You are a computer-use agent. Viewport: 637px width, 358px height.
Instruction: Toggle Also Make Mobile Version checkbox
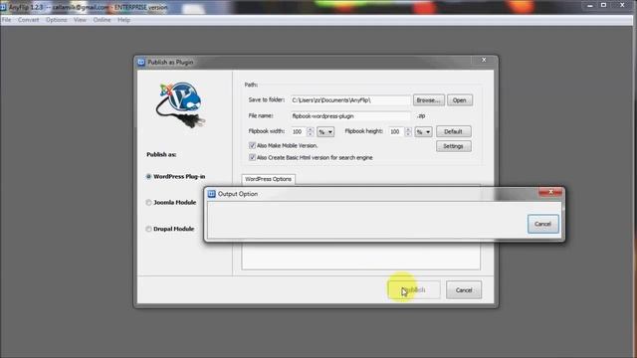point(252,145)
